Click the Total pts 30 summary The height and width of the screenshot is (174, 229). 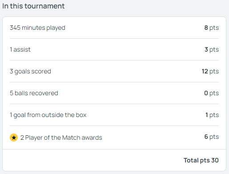click(x=201, y=160)
